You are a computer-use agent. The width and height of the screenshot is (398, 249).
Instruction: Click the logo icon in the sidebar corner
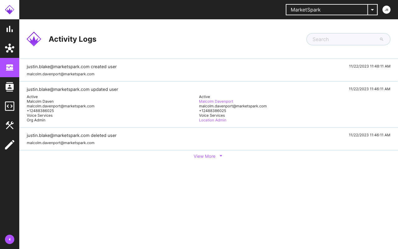click(x=10, y=10)
